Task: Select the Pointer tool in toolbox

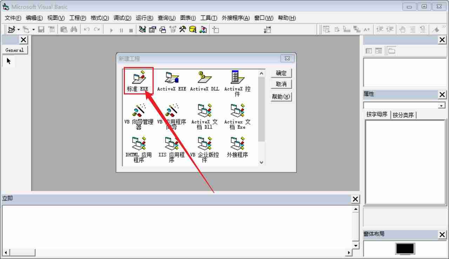Action: pos(9,61)
